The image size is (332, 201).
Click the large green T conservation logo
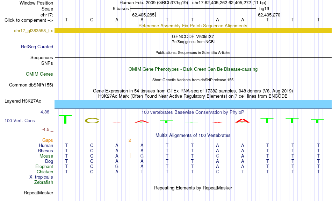pos(65,119)
